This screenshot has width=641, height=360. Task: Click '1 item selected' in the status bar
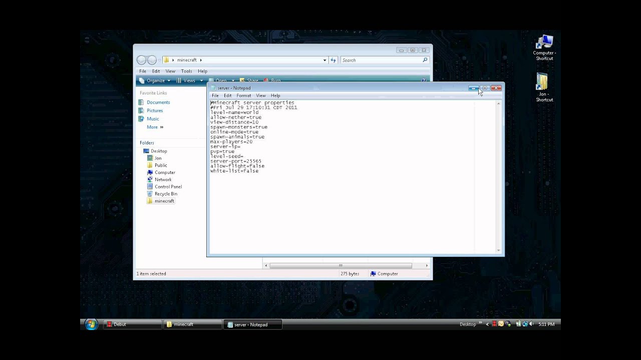point(151,274)
